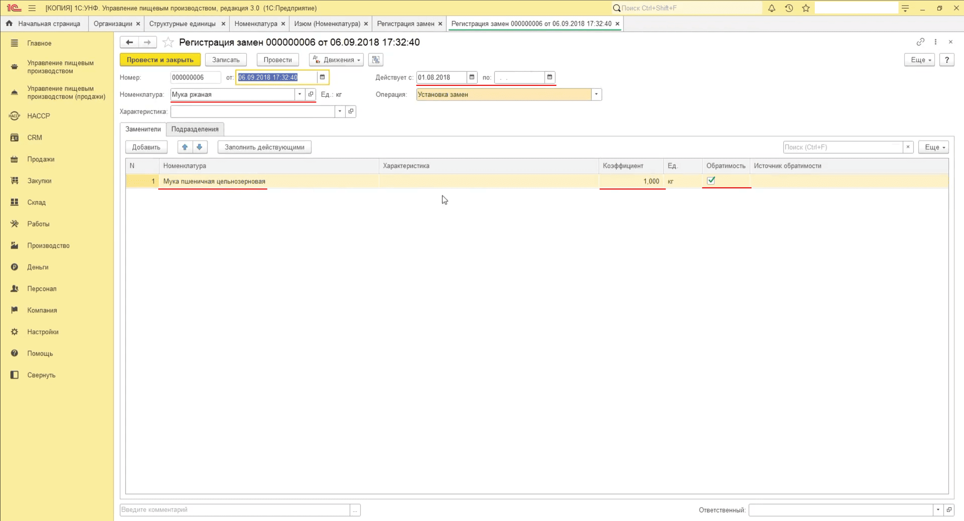The height and width of the screenshot is (521, 964).
Task: Open calendar for Действует с date
Action: (x=472, y=77)
